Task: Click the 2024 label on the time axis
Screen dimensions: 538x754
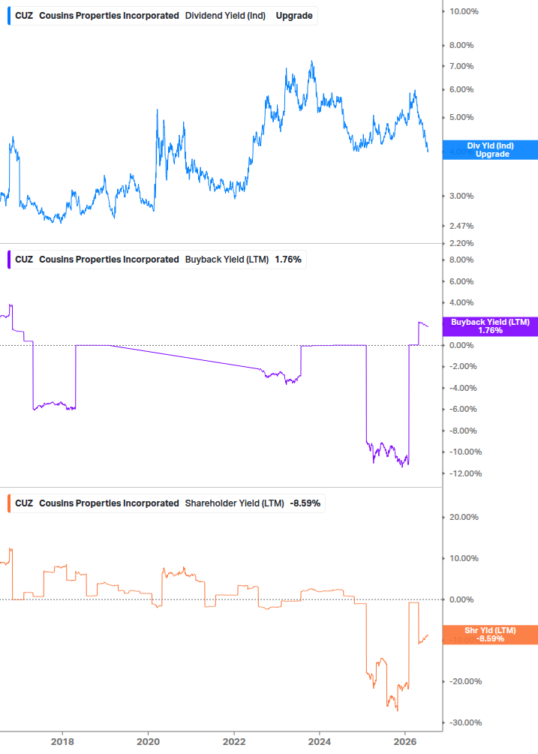Action: point(319,742)
